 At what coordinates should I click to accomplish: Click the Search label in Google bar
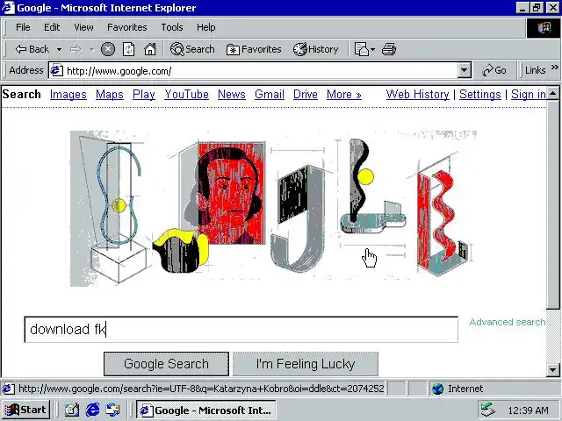pyautogui.click(x=21, y=94)
